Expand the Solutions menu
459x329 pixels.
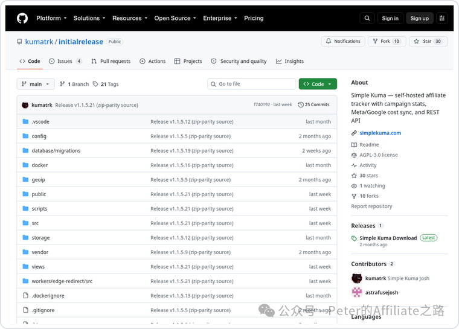coord(89,18)
